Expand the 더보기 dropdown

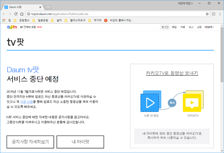tap(209, 27)
